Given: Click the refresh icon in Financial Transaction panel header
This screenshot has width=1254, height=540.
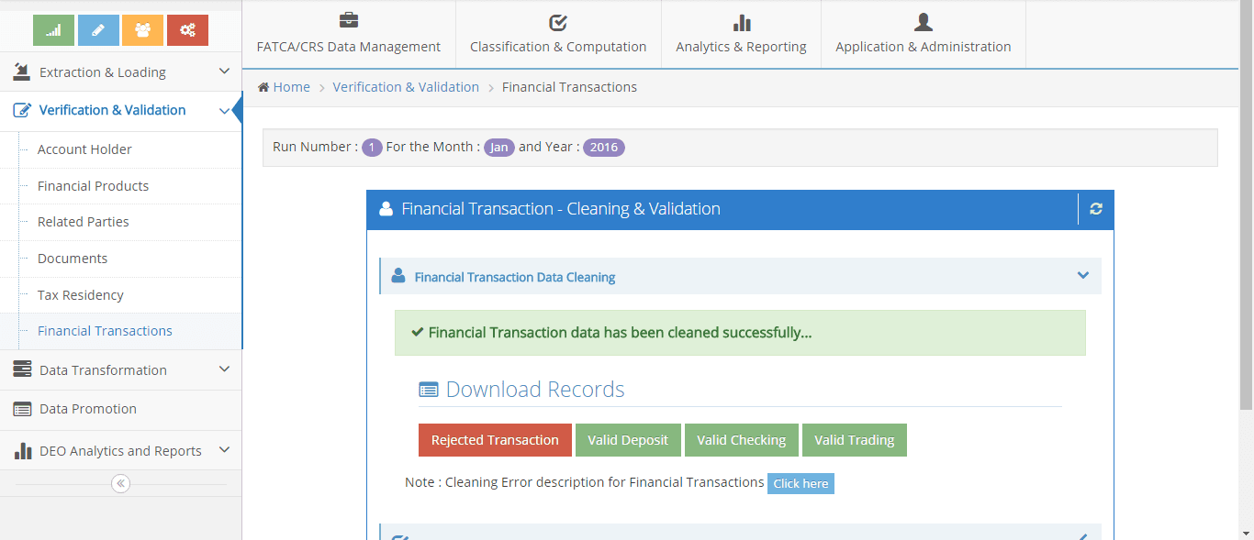Looking at the screenshot, I should click(1096, 209).
